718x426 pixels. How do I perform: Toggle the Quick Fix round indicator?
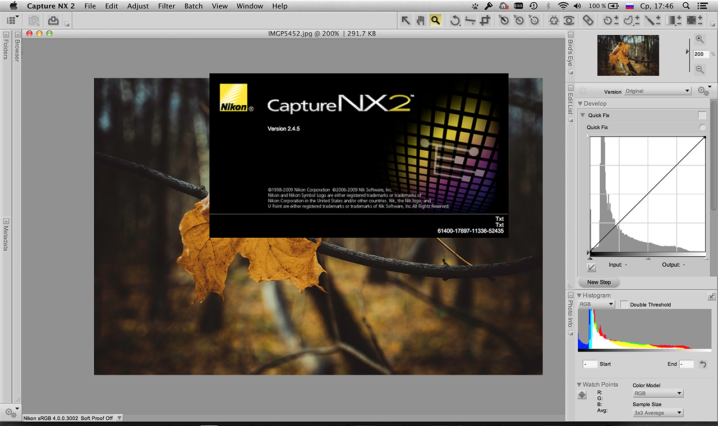[702, 128]
